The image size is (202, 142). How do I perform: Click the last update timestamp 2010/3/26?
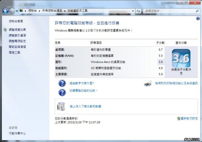pyautogui.click(x=84, y=122)
